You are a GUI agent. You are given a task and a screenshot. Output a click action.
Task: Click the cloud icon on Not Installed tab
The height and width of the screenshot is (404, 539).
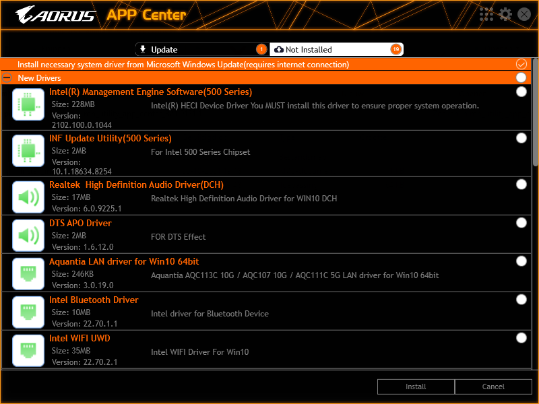[x=279, y=49]
